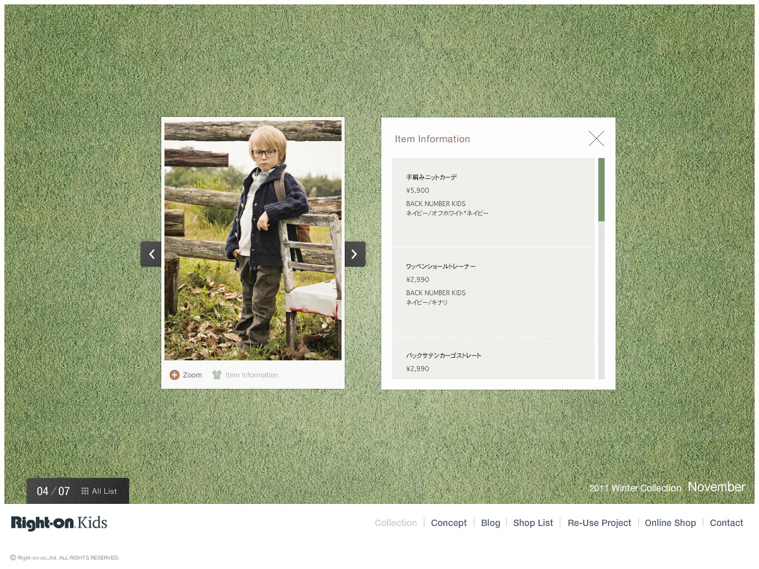Select the バックサテンカーゴストレート item entry
The image size is (759, 569).
[493, 360]
